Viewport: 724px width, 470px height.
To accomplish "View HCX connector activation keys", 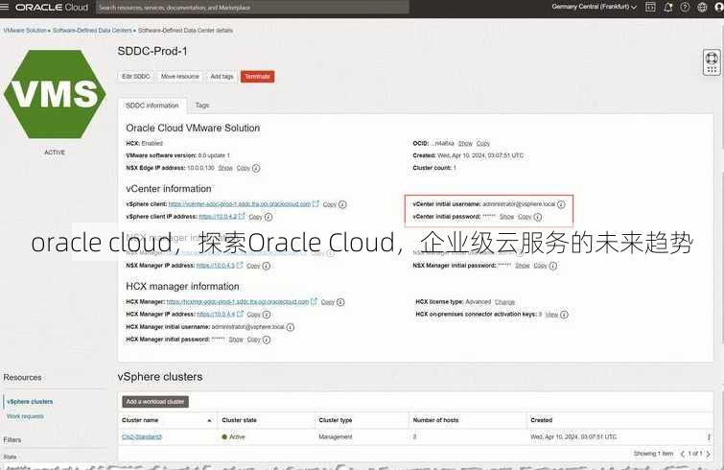I will [x=551, y=315].
